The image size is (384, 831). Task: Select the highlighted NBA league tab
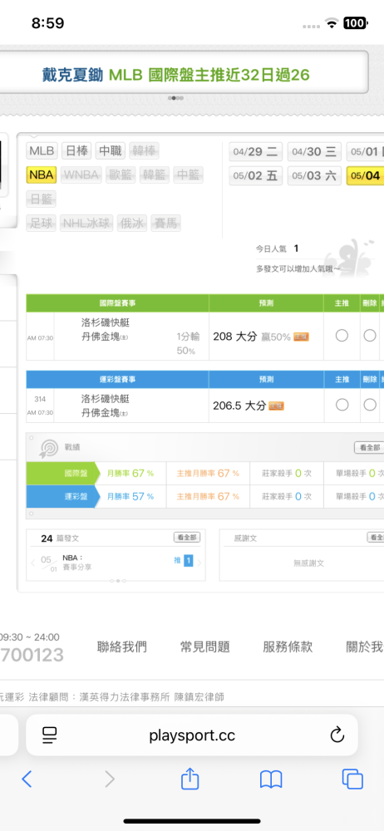pos(42,175)
